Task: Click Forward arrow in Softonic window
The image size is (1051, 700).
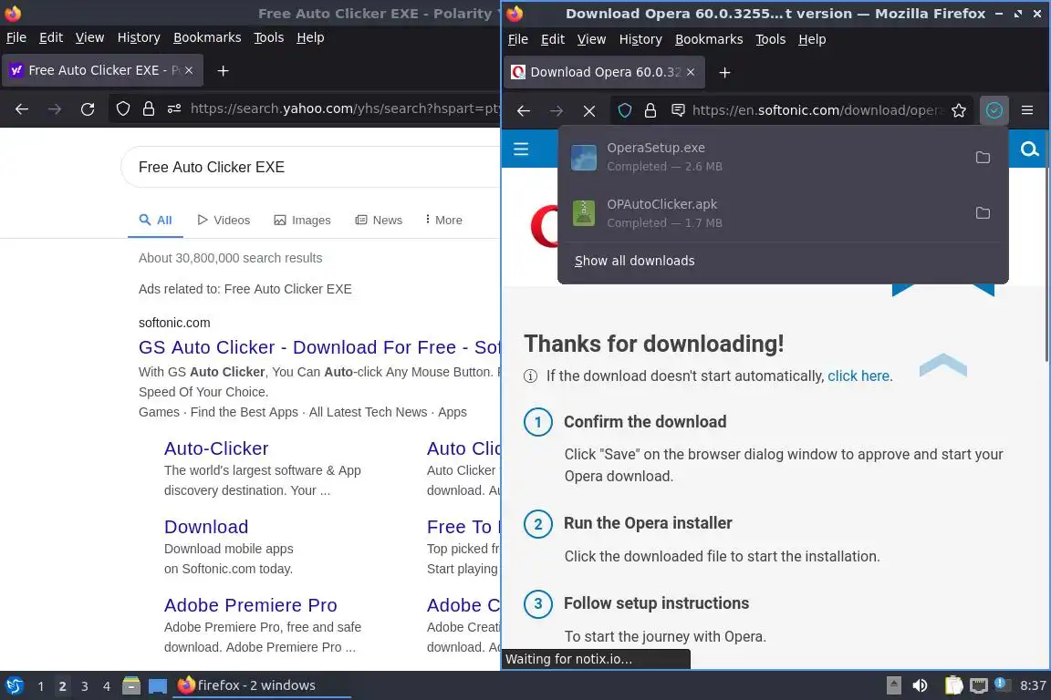Action: pyautogui.click(x=557, y=110)
